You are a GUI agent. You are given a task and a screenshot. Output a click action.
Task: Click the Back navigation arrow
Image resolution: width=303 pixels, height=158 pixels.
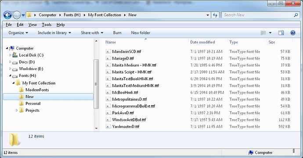point(8,15)
